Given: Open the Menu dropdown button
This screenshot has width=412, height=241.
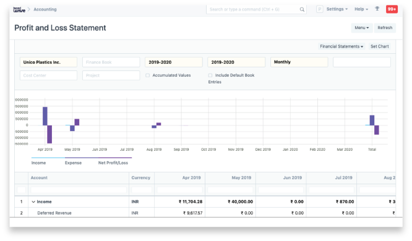Looking at the screenshot, I should pos(361,28).
